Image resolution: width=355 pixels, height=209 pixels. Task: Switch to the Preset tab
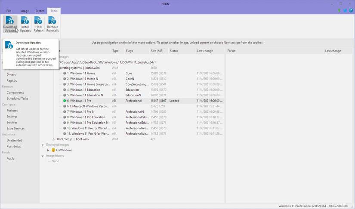(40, 11)
